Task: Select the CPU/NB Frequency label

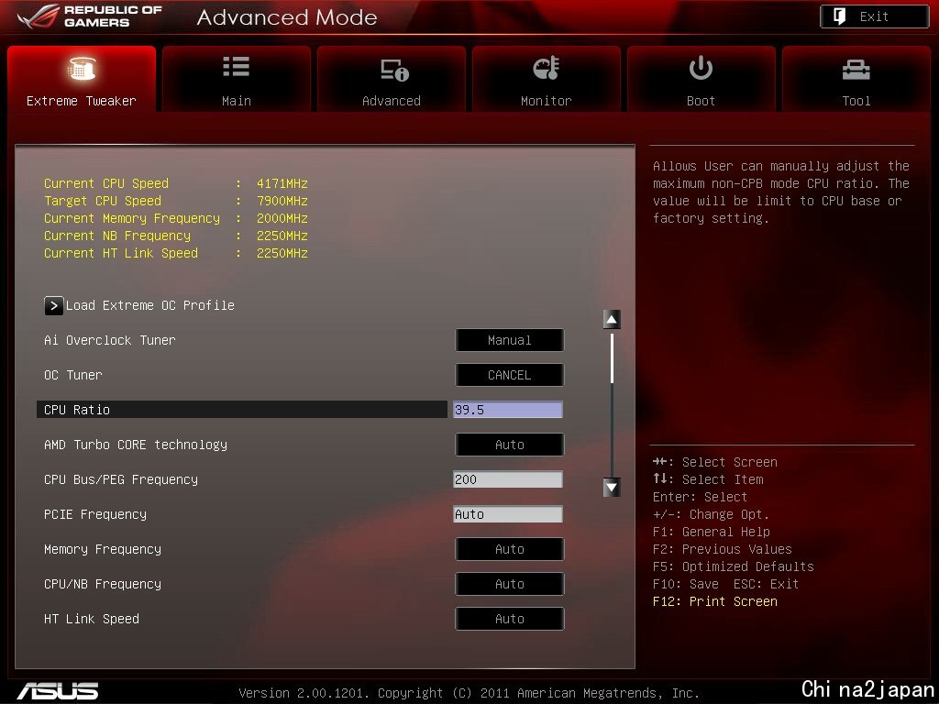Action: [x=103, y=584]
